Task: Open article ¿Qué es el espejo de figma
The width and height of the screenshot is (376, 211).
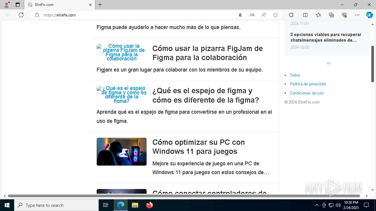Action: (x=206, y=95)
